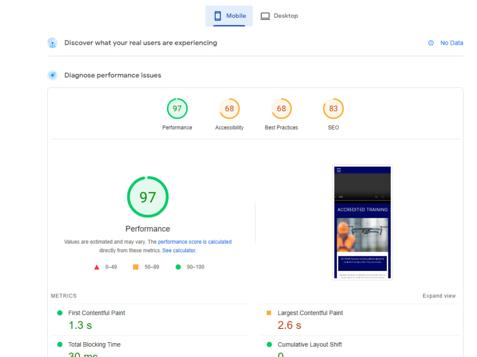Click the 1.3 s metric value
Image resolution: width=477 pixels, height=357 pixels.
[x=80, y=326]
